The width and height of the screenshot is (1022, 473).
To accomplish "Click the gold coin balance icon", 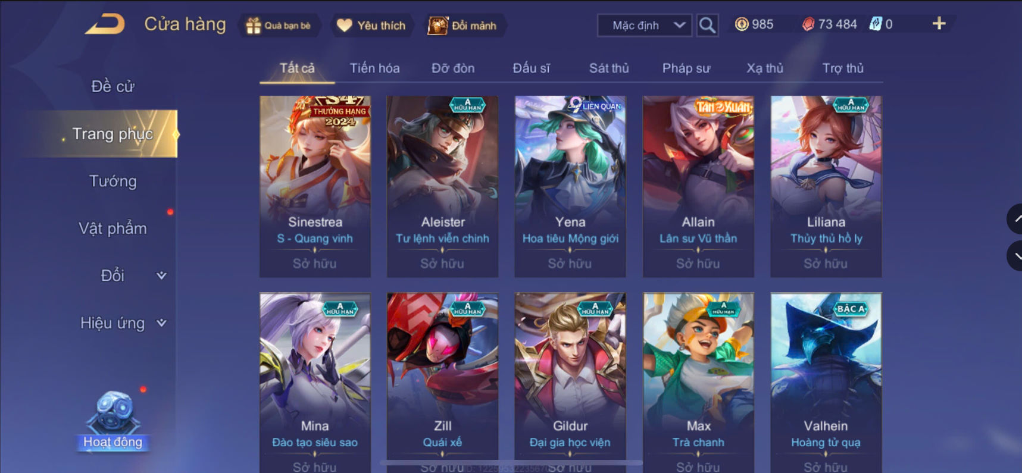I will click(741, 24).
